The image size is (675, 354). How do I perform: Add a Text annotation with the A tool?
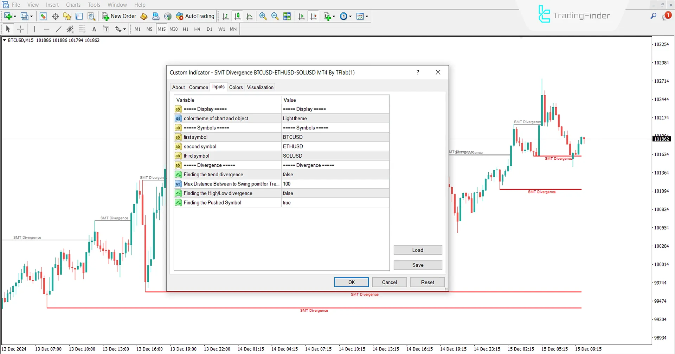pyautogui.click(x=94, y=29)
